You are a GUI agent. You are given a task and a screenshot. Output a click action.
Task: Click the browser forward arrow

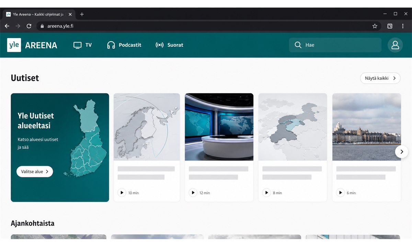coord(18,26)
